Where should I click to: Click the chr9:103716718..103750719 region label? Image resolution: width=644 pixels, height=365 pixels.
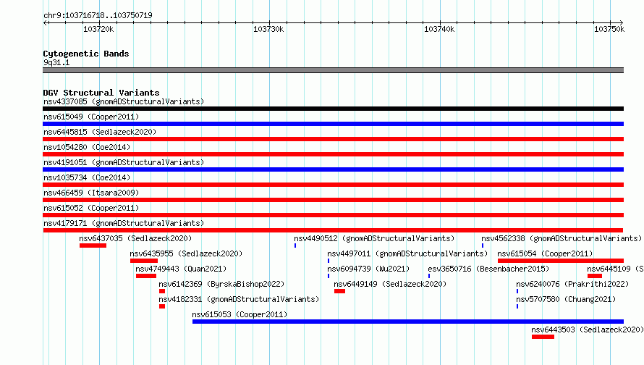click(x=98, y=16)
